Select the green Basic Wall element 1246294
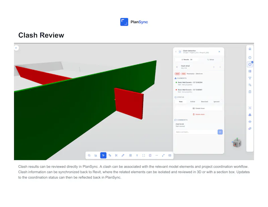 tap(190, 83)
